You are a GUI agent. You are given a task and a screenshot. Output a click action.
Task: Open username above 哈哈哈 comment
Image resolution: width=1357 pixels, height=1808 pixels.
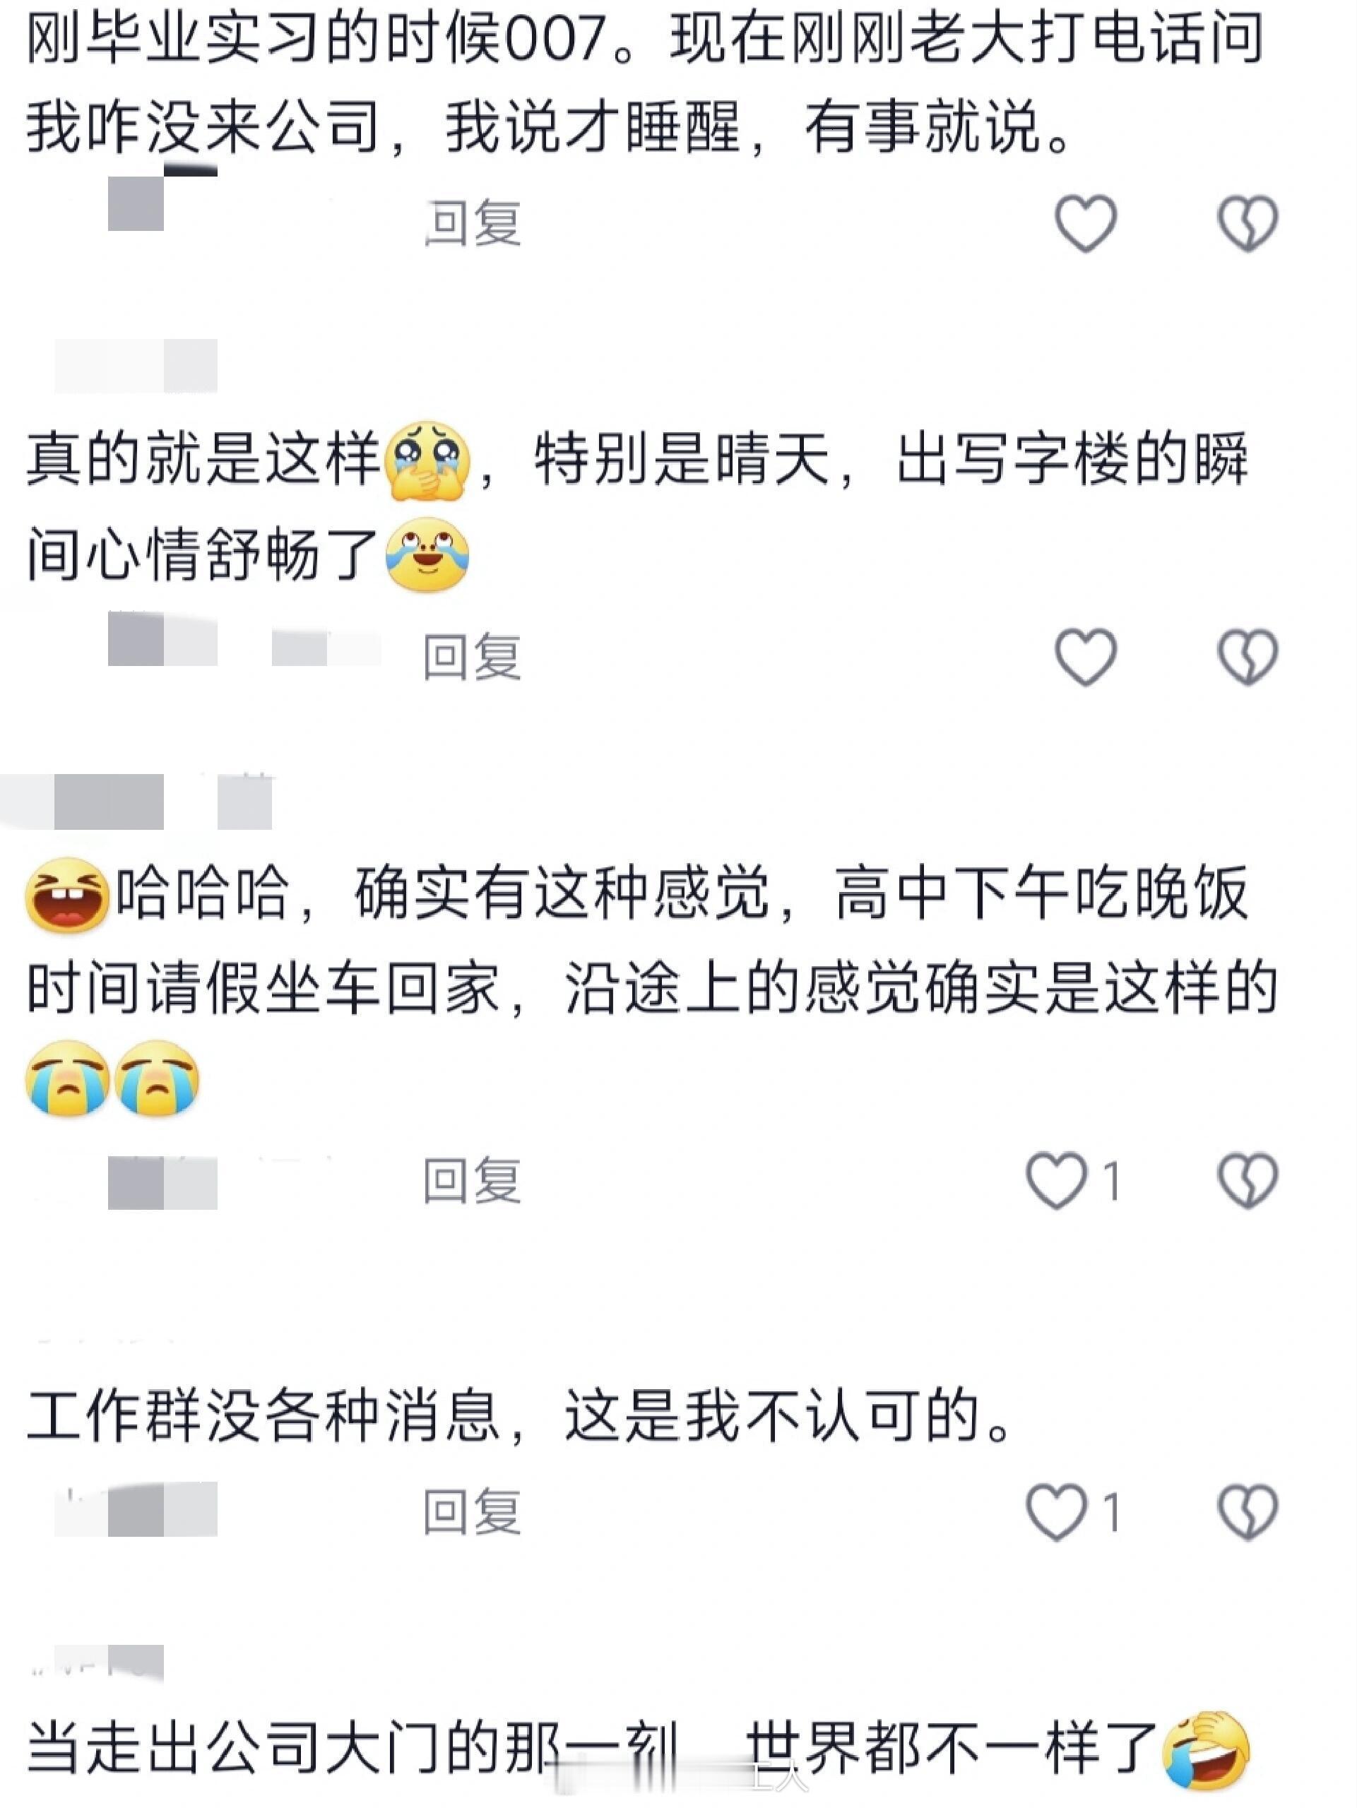coord(136,802)
